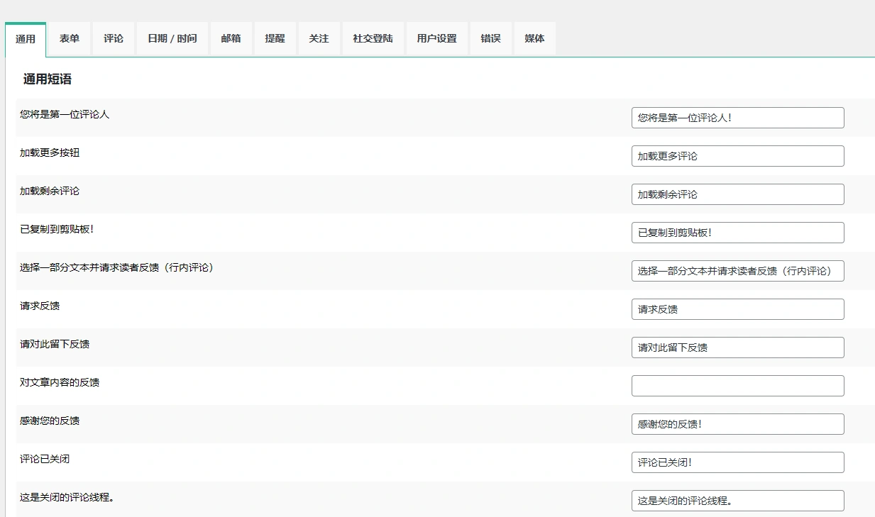Open the 评论 settings tab

113,39
